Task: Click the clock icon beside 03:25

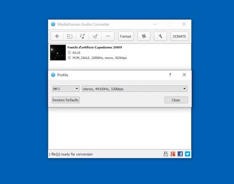Action: [69, 53]
